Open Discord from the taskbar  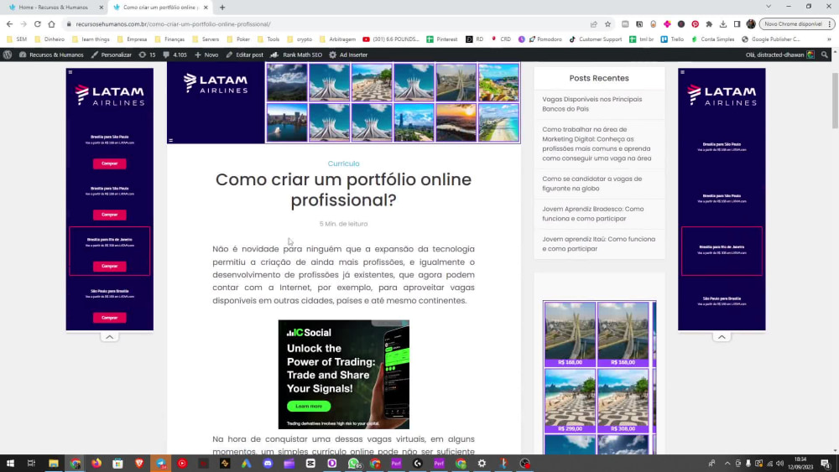point(268,464)
